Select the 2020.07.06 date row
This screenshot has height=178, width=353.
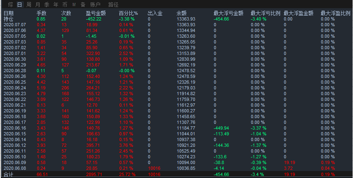[15, 30]
